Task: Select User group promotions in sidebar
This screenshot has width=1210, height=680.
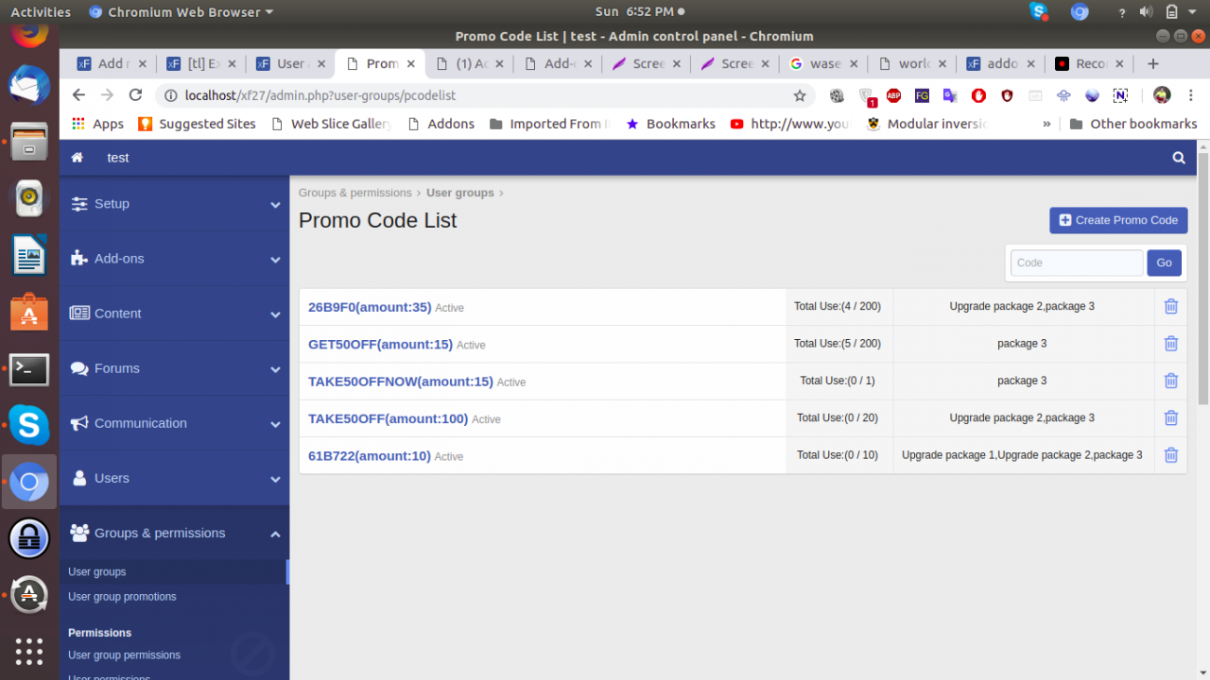Action: point(122,597)
